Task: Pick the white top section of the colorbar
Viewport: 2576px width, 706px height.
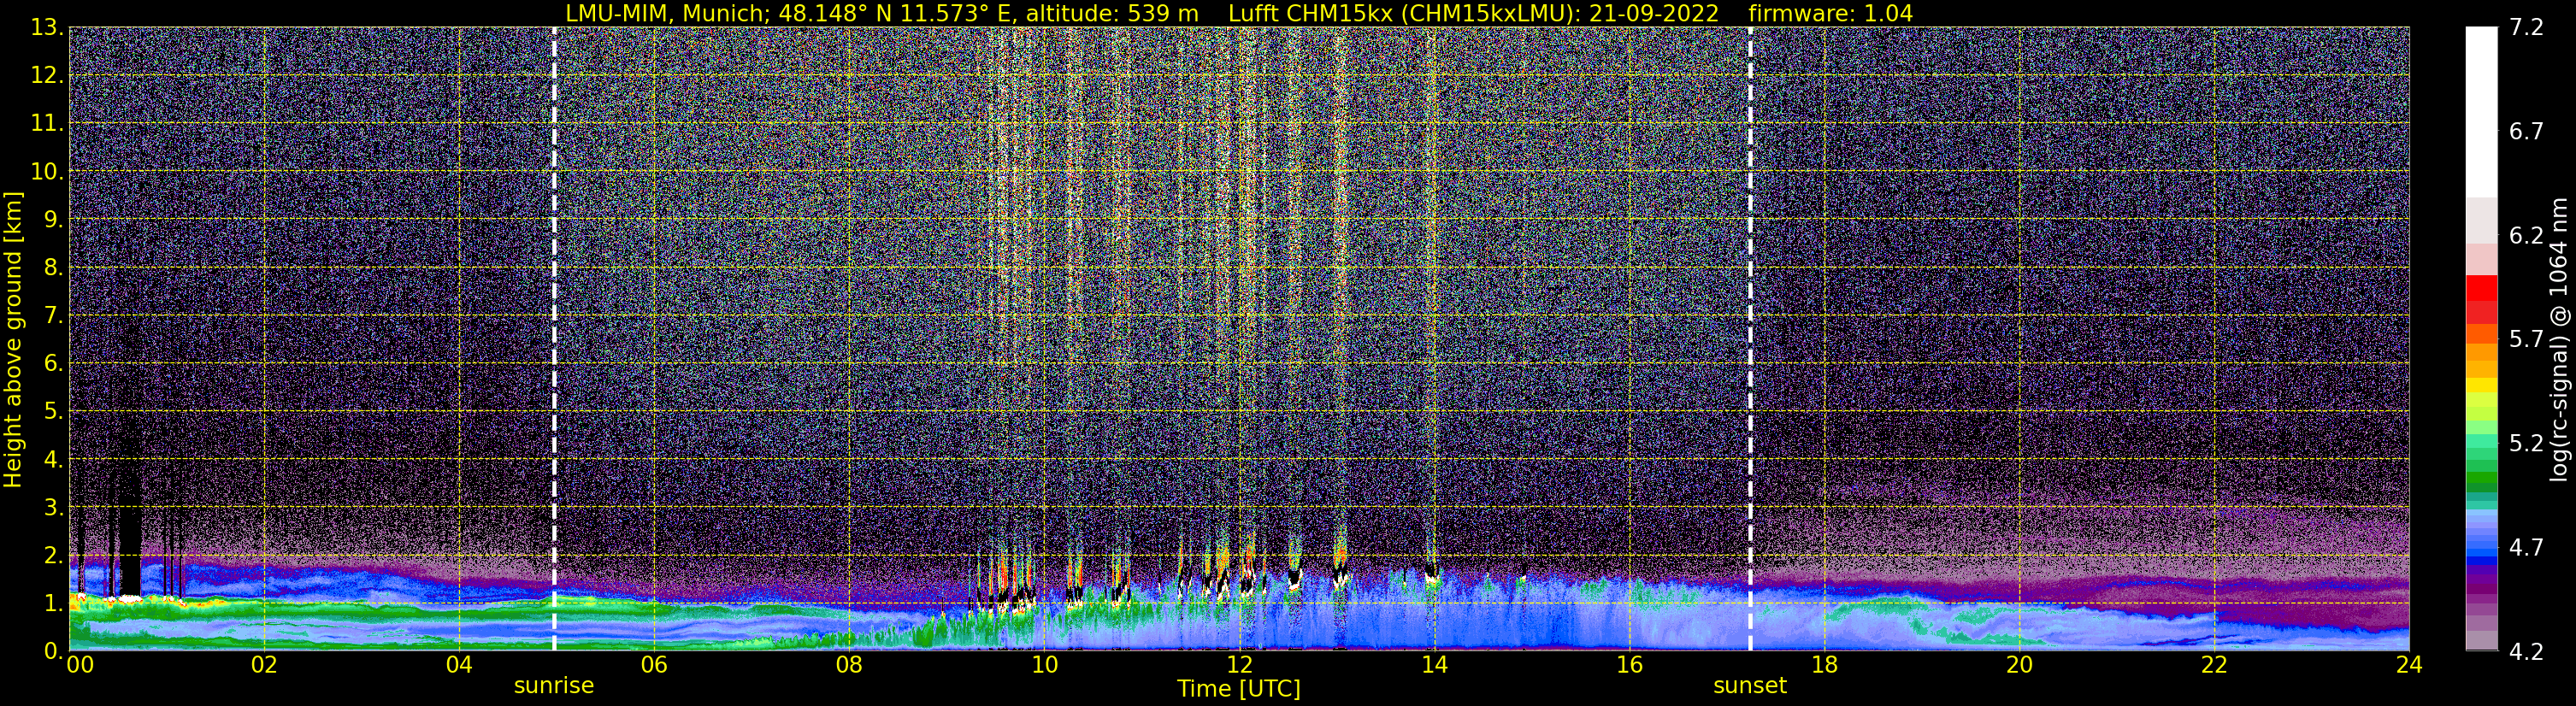Action: pos(2482,112)
